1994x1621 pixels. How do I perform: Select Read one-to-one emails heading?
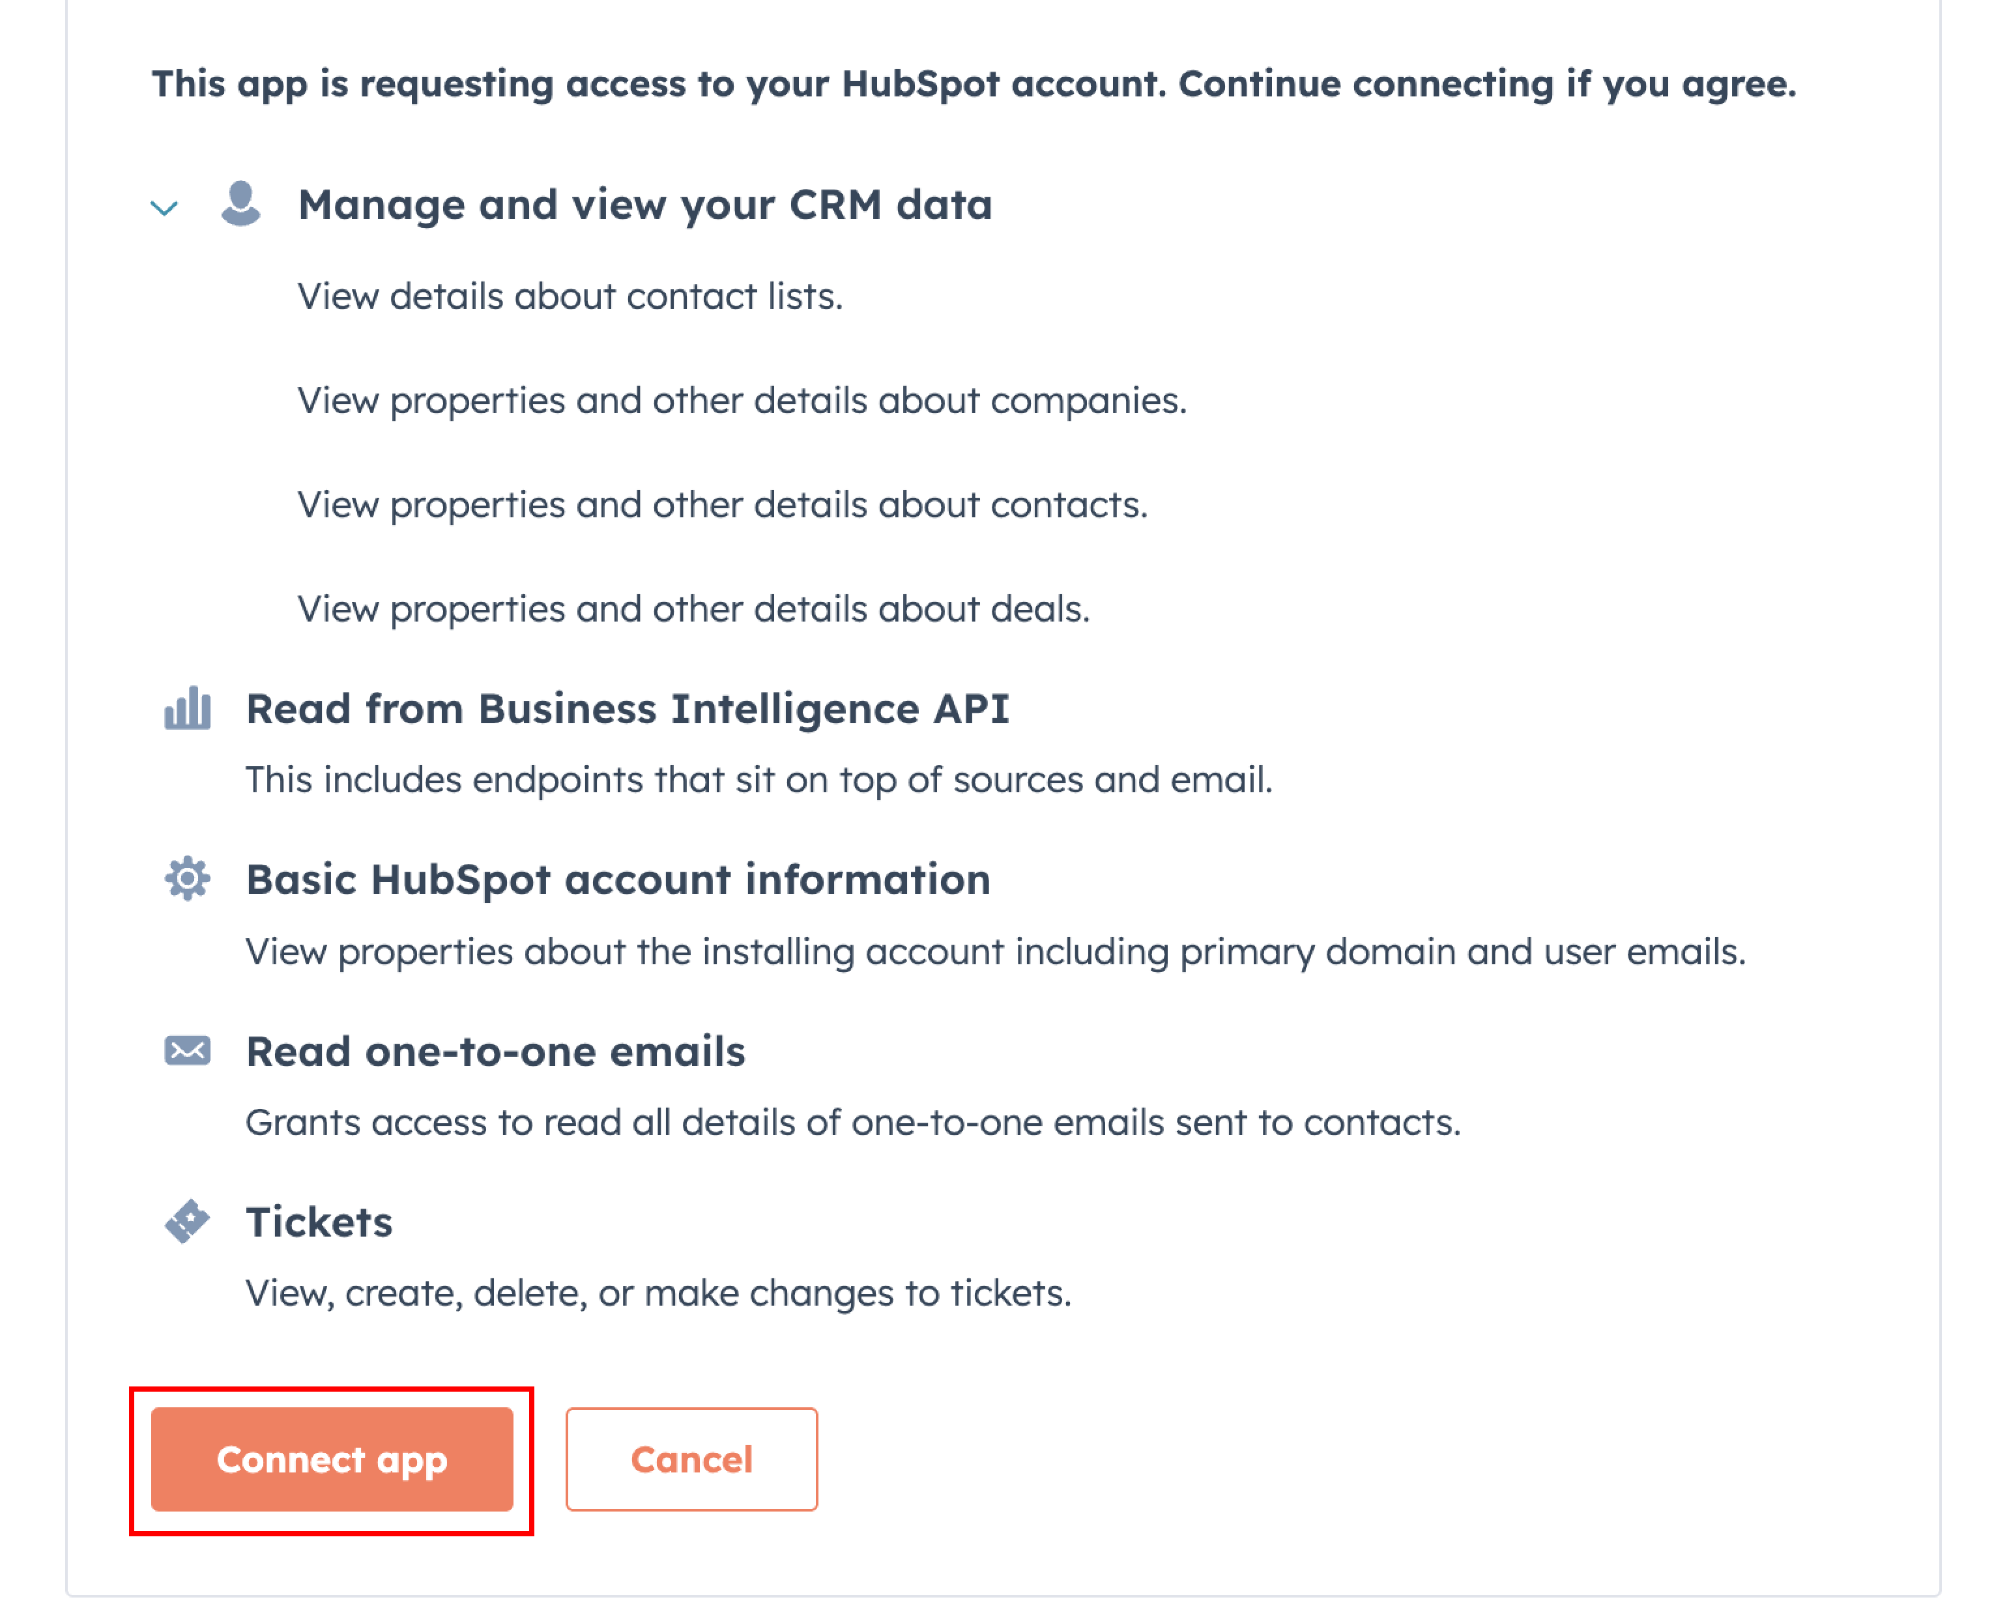click(496, 1052)
